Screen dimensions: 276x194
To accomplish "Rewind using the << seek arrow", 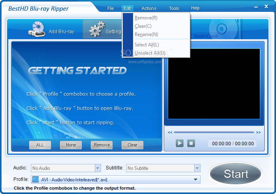I will 170,132.
